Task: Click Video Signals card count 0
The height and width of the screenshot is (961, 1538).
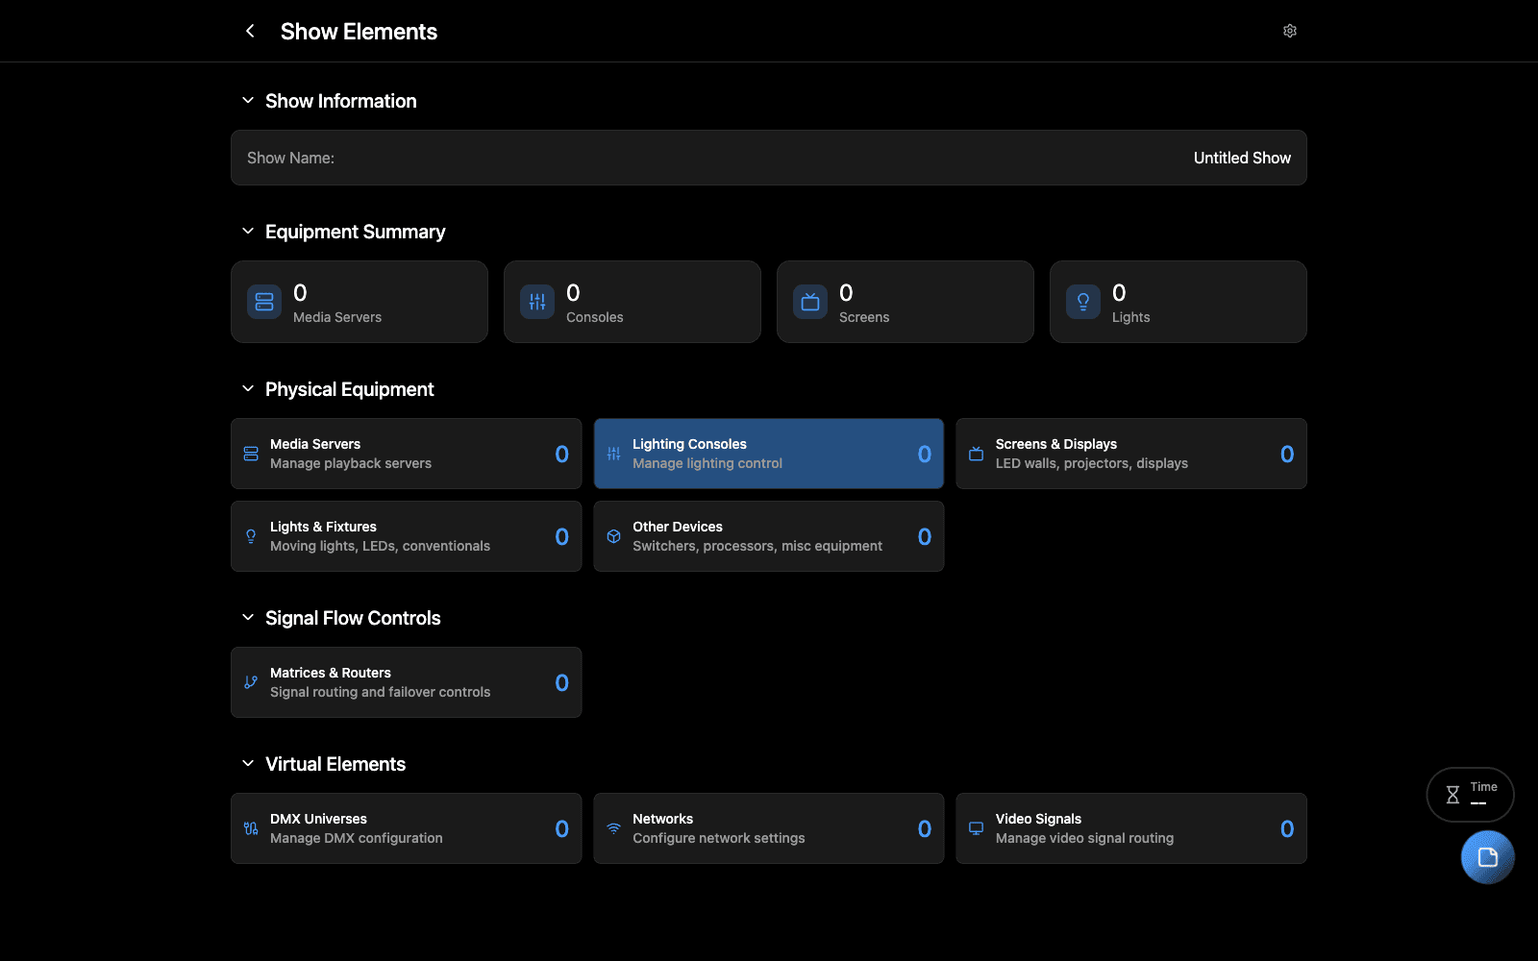Action: [x=1287, y=828]
